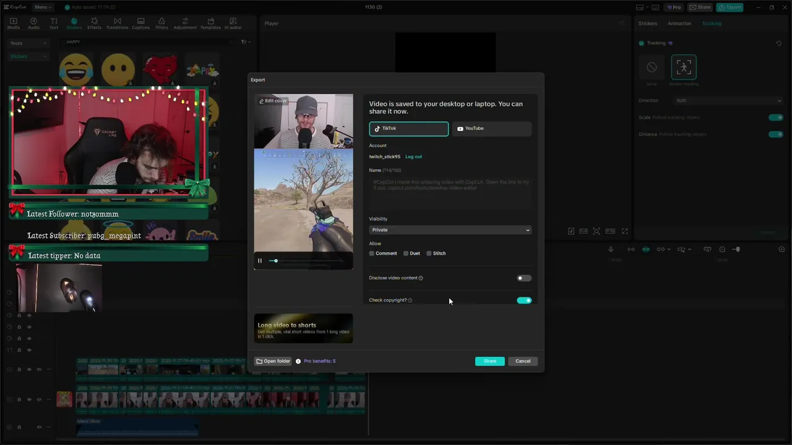Switch to the Stickers inspector tab
Screen dimensions: 792x445
click(648, 23)
